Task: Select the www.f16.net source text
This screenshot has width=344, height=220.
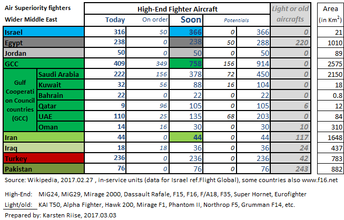Action: (320, 180)
